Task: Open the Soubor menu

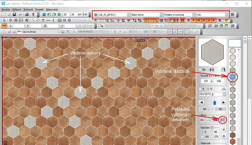Action: tap(6, 9)
